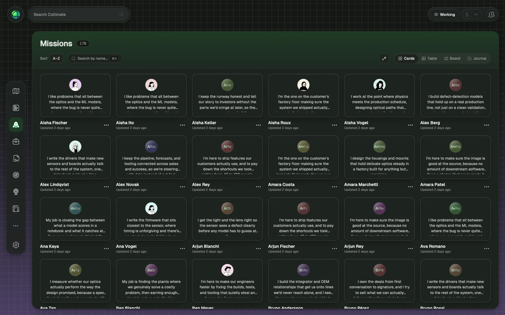Open more options for Aisha Fischer

point(106,125)
